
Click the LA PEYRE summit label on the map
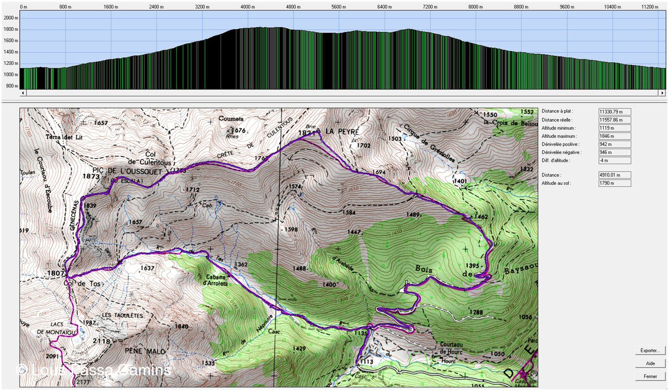[x=342, y=133]
